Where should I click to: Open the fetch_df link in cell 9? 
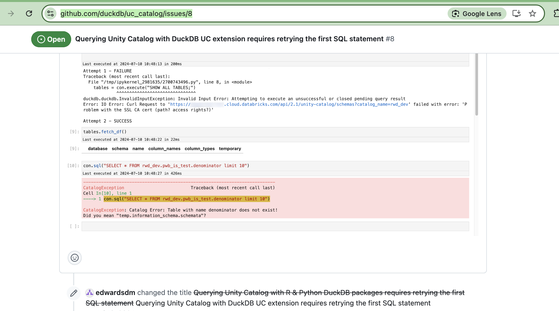click(111, 131)
